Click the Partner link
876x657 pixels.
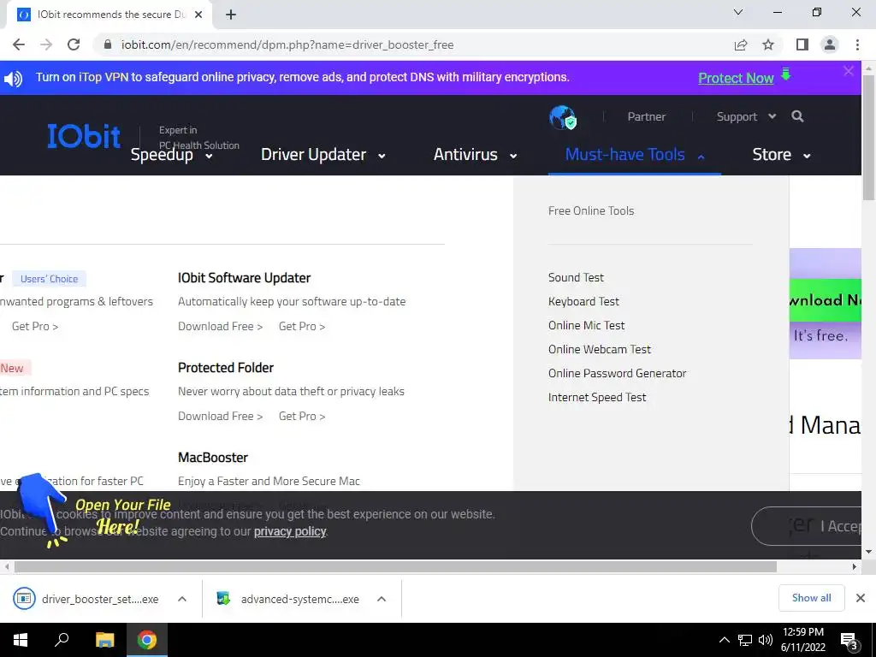pos(647,116)
